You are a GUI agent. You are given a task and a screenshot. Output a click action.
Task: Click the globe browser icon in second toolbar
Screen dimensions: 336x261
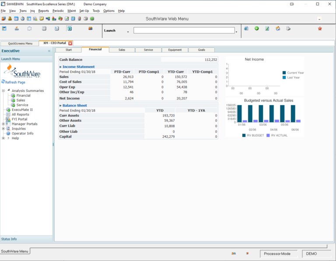click(x=70, y=28)
